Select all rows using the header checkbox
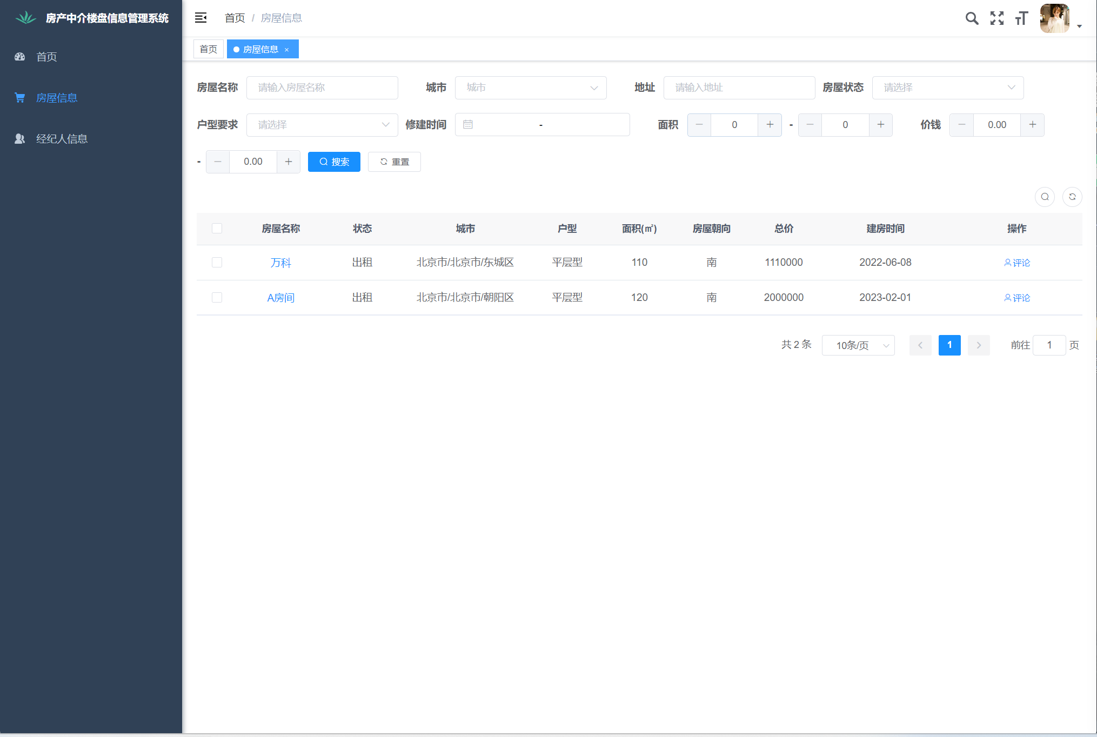Viewport: 1097px width, 737px height. [217, 229]
